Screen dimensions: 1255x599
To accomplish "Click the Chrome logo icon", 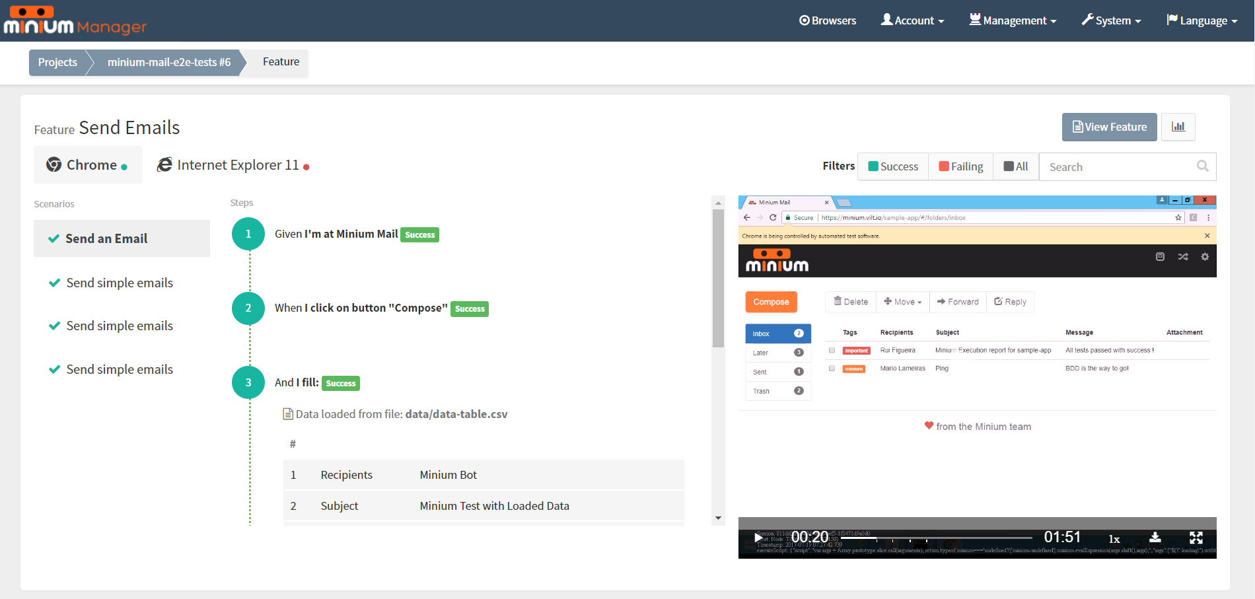I will (54, 164).
